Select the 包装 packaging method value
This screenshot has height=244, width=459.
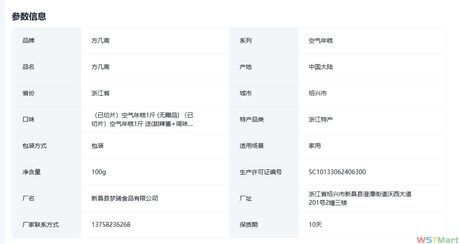(97, 146)
